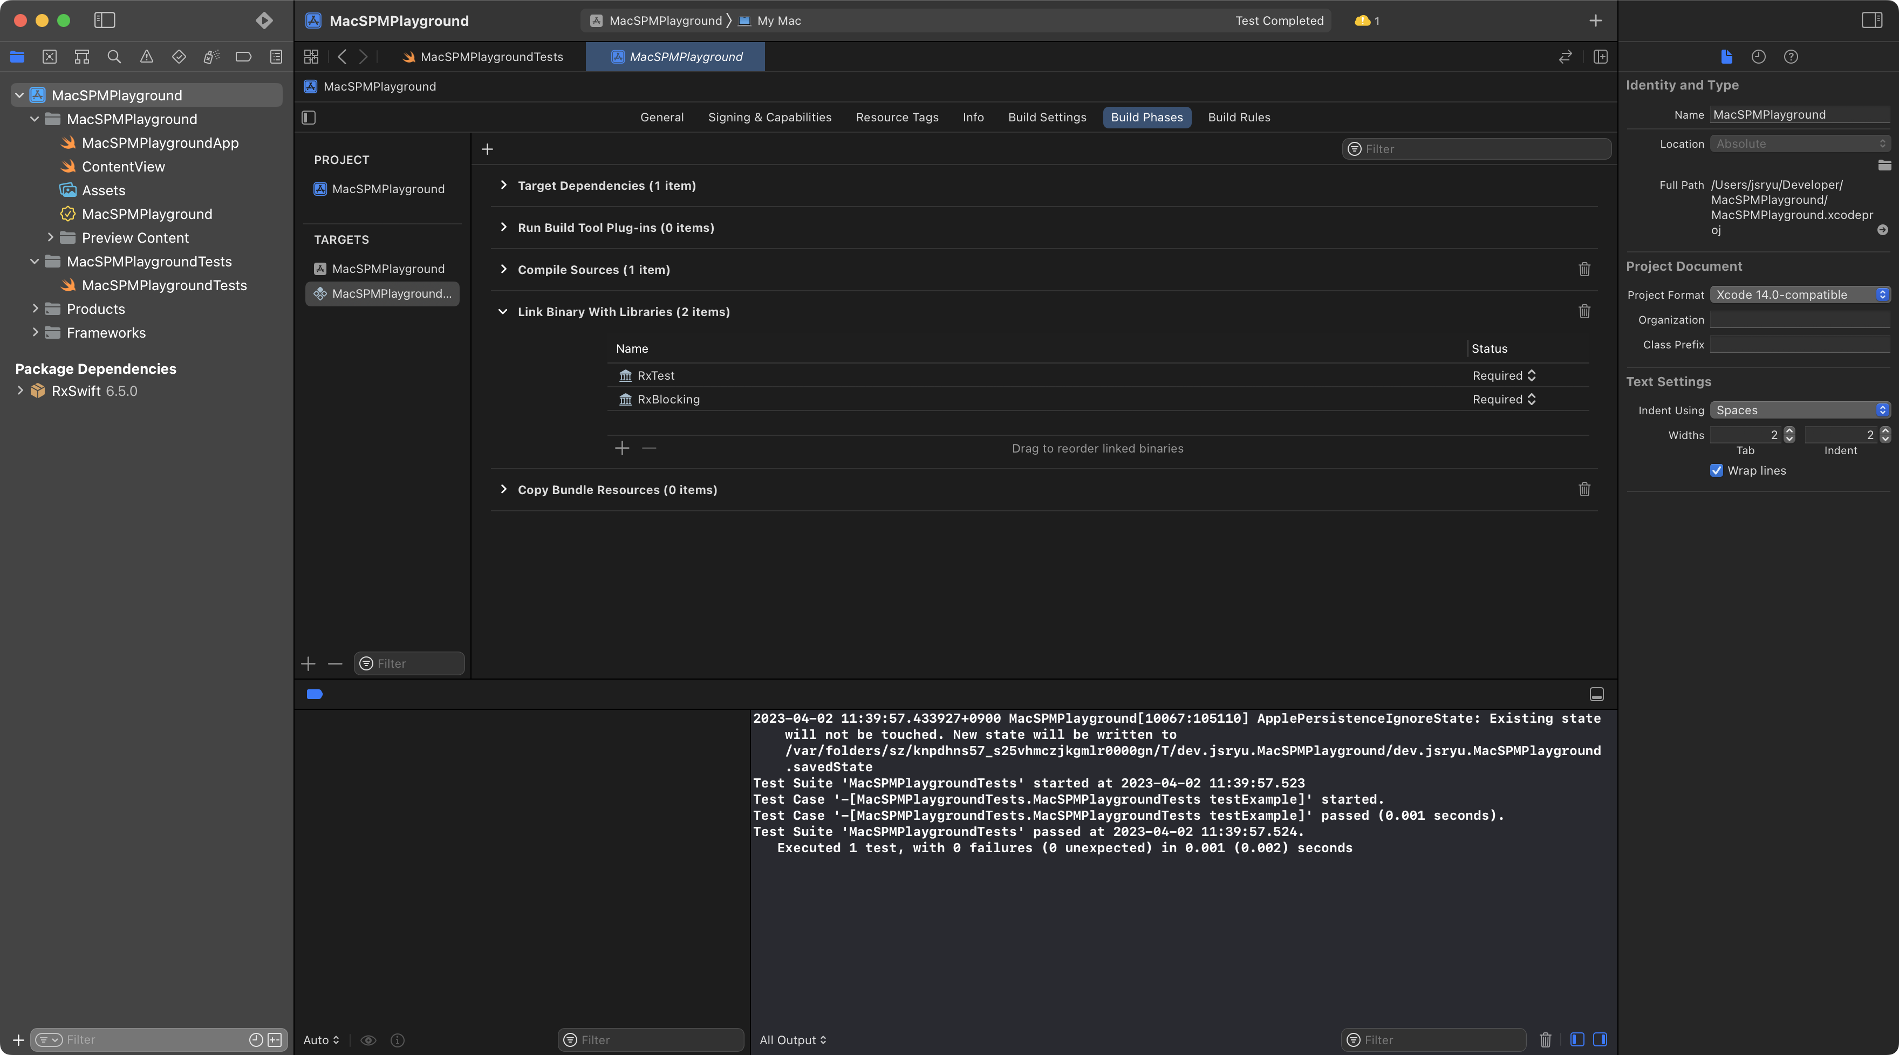1899x1055 pixels.
Task: Click the code review arrows icon
Action: [x=1565, y=57]
